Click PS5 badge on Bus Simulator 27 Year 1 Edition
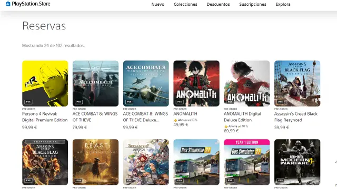The height and width of the screenshot is (189, 337). pyautogui.click(x=230, y=181)
